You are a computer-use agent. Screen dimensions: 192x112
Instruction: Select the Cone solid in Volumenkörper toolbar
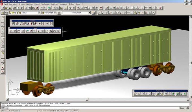(146, 94)
